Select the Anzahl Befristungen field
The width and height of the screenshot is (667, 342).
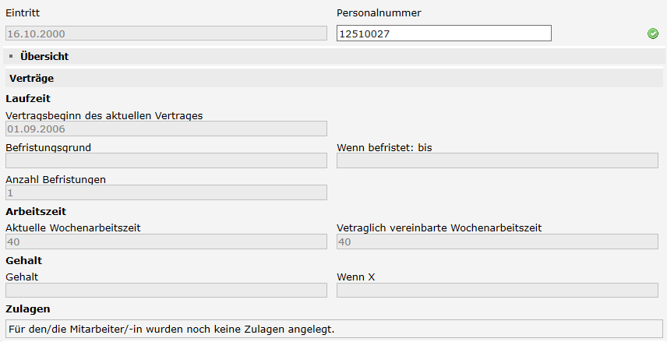pyautogui.click(x=166, y=192)
